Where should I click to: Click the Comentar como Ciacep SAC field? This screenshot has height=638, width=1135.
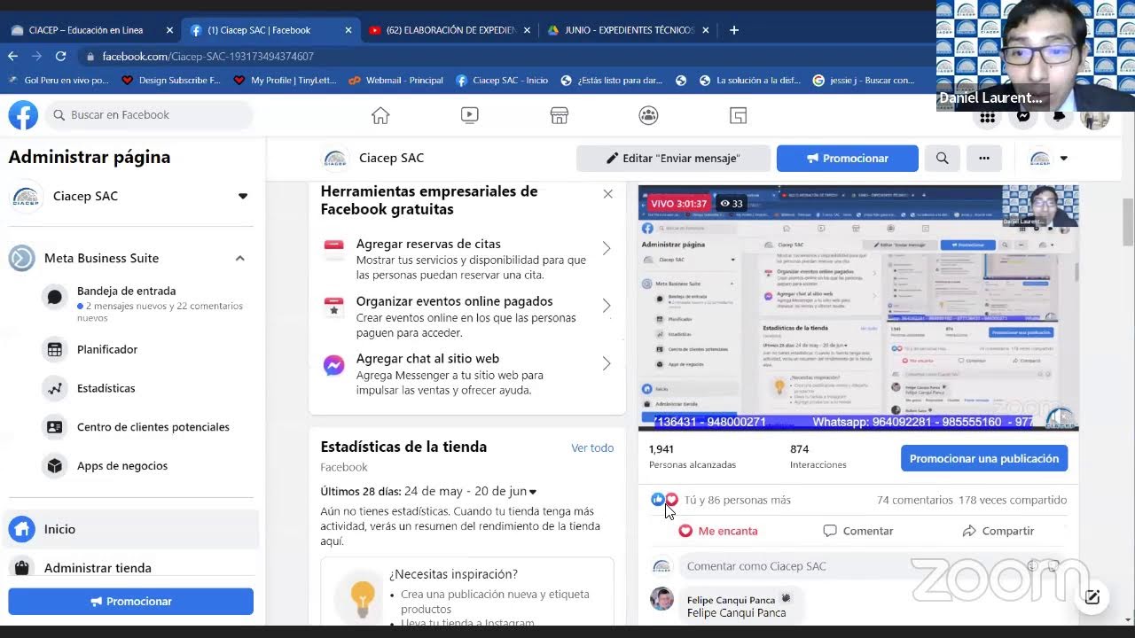click(x=873, y=566)
